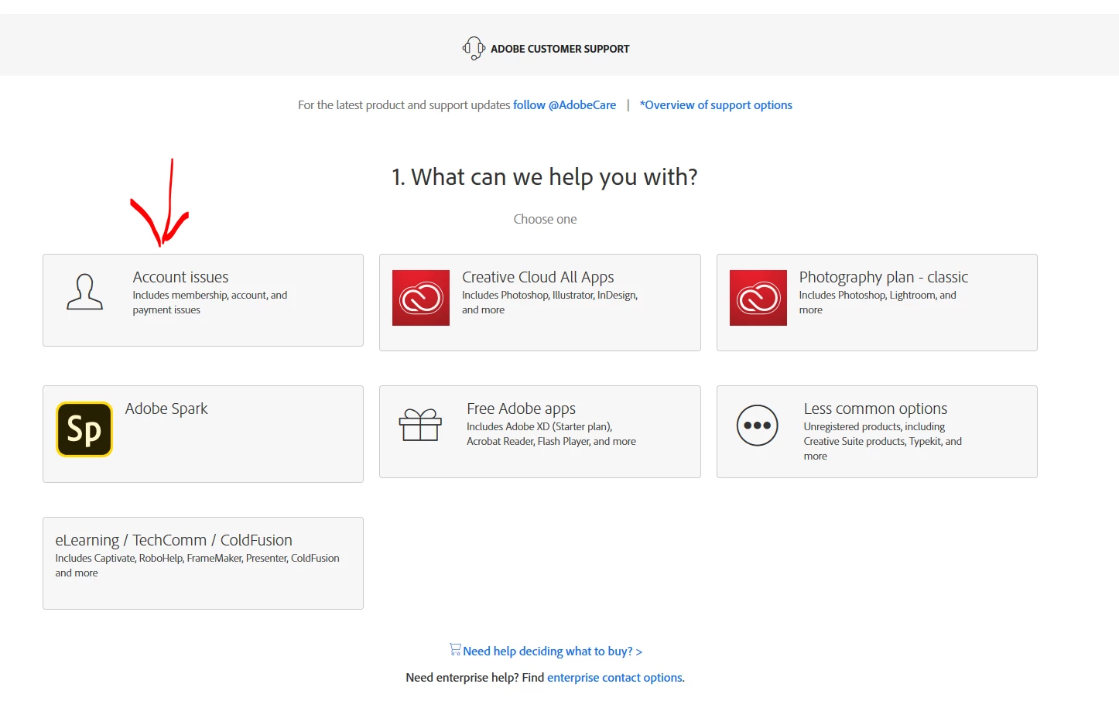Select the Account issues heading

(180, 277)
